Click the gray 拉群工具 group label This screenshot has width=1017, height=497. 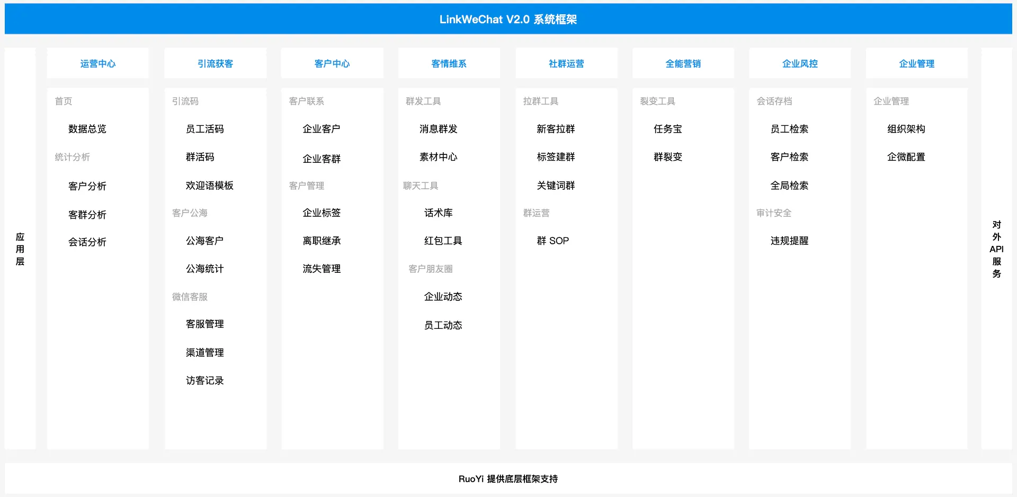541,101
